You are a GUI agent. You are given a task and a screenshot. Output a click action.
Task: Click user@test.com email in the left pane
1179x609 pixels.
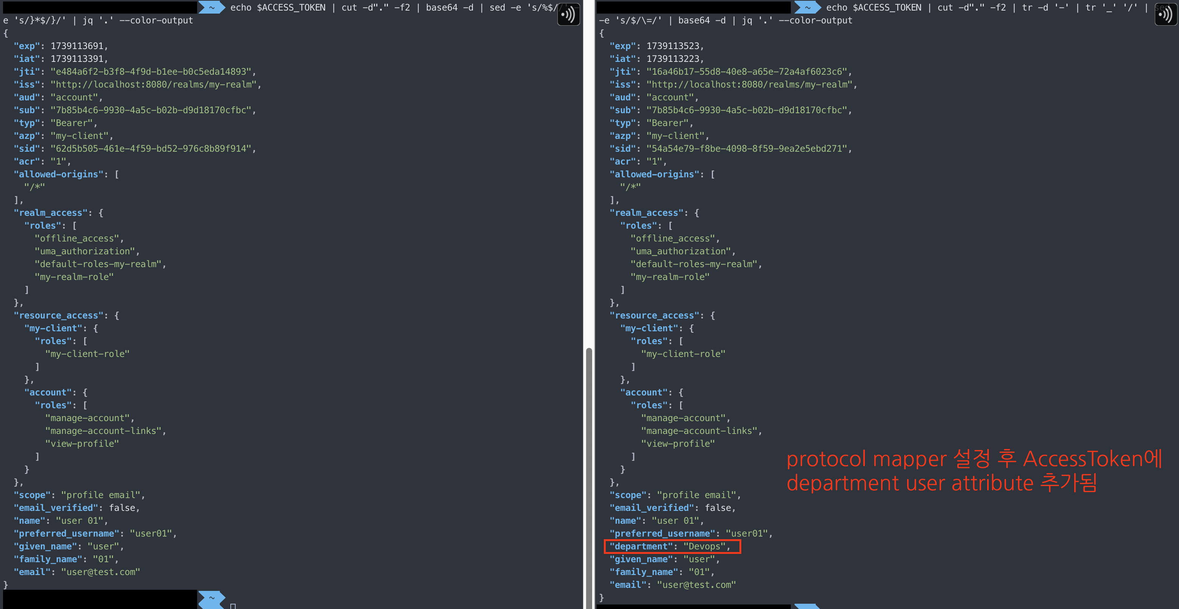click(100, 572)
